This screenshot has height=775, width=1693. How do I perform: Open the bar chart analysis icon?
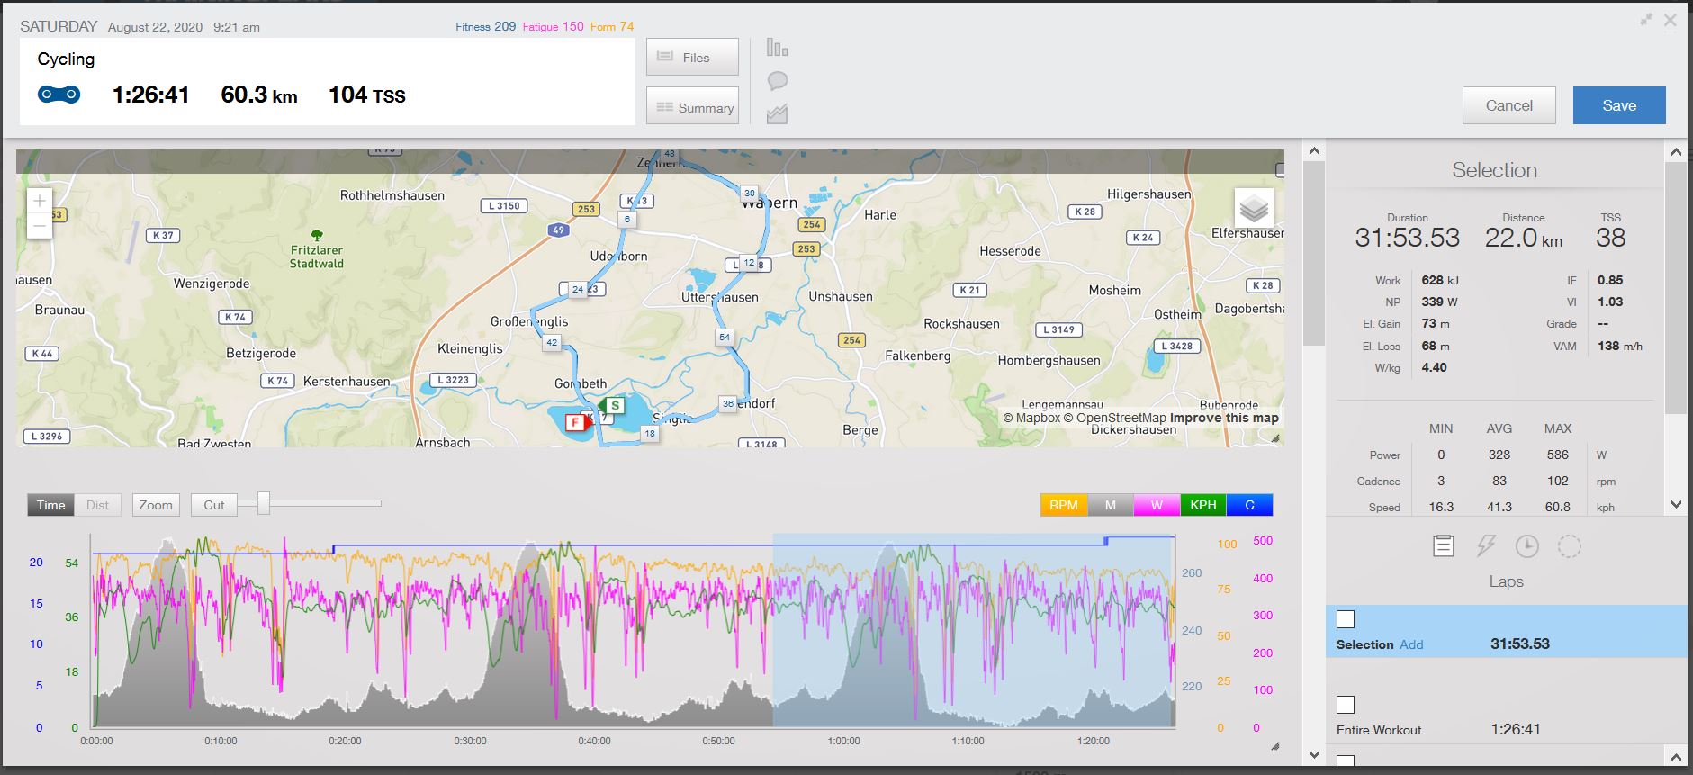[x=777, y=48]
